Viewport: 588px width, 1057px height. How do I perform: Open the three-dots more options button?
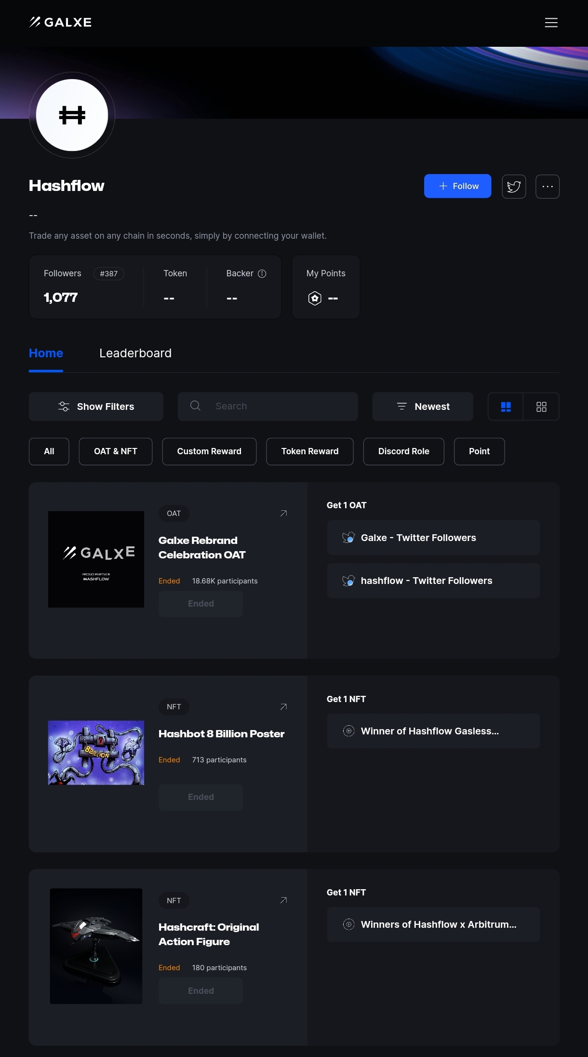548,186
